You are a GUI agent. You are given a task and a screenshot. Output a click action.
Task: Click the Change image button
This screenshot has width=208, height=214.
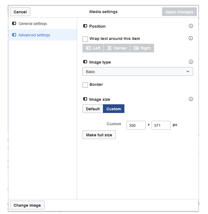[x=27, y=205]
